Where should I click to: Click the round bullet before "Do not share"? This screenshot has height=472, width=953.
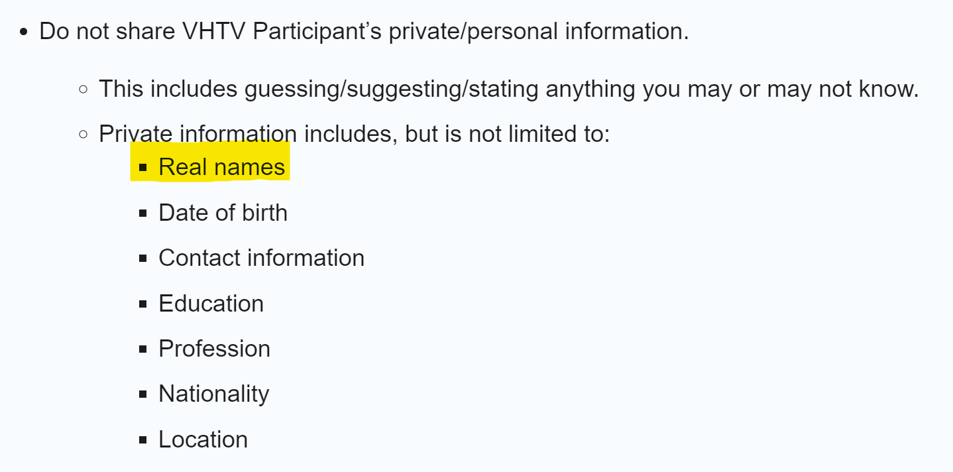point(24,32)
